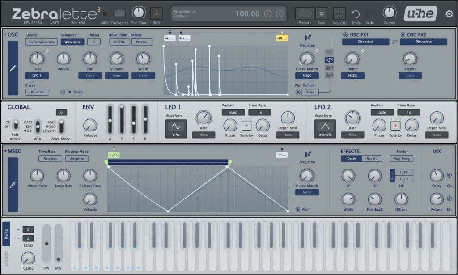458x275 pixels.
Task: Click the Drift button icon
Action: coord(157,13)
